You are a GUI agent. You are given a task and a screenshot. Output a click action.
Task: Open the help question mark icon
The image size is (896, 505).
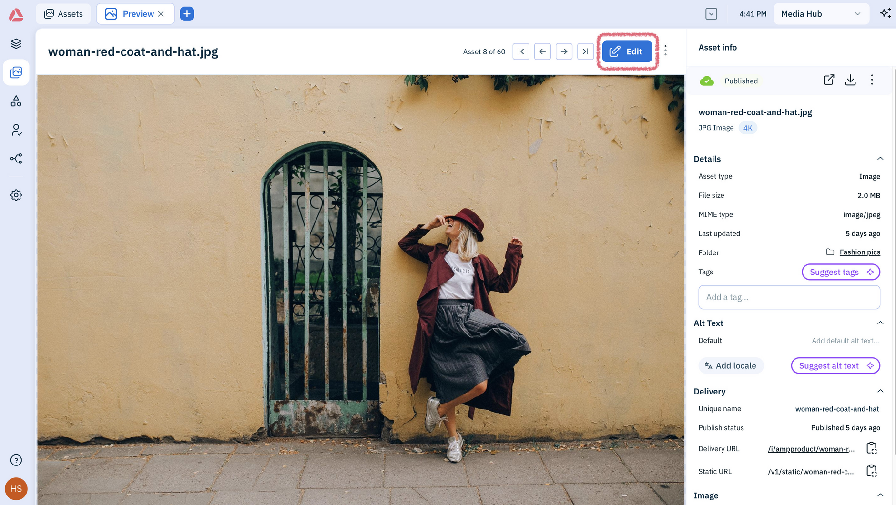coord(16,460)
